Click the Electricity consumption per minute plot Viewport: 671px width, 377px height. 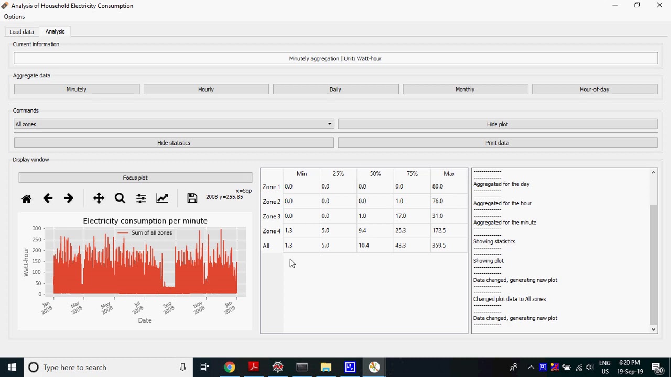(135, 271)
